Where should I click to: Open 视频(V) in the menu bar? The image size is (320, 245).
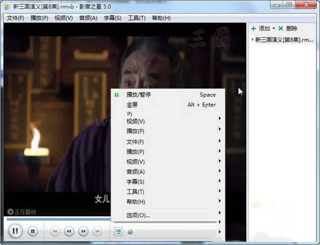click(63, 18)
